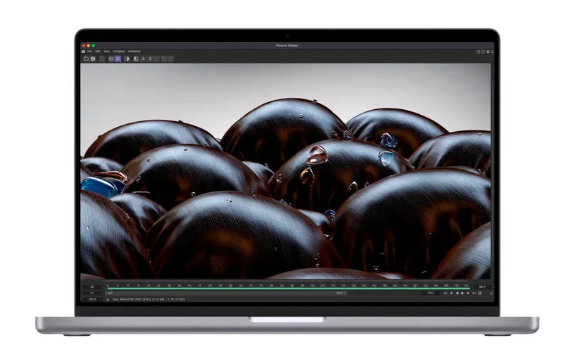Jump to the last frame of animation

point(474,293)
